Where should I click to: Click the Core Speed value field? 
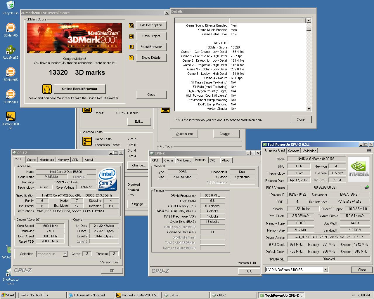point(50,226)
